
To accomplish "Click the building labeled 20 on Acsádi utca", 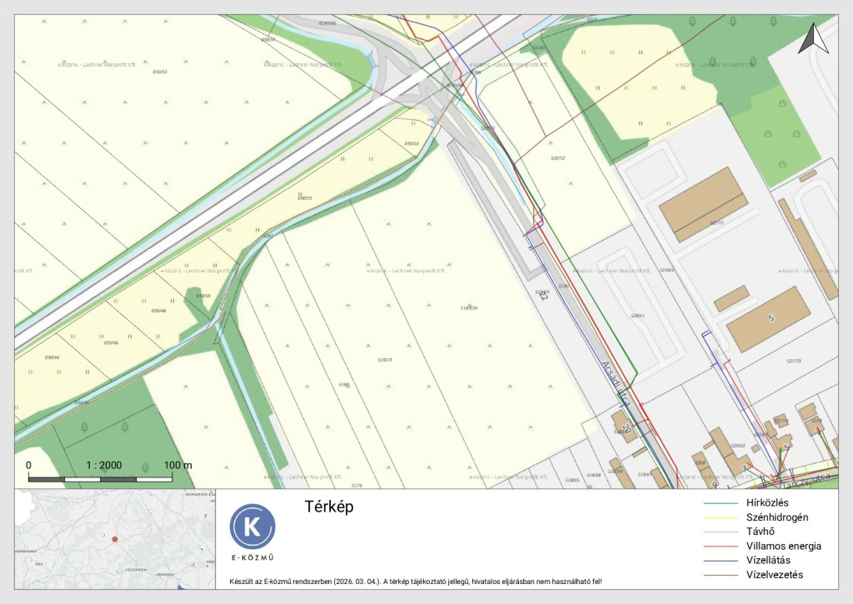I will point(624,425).
